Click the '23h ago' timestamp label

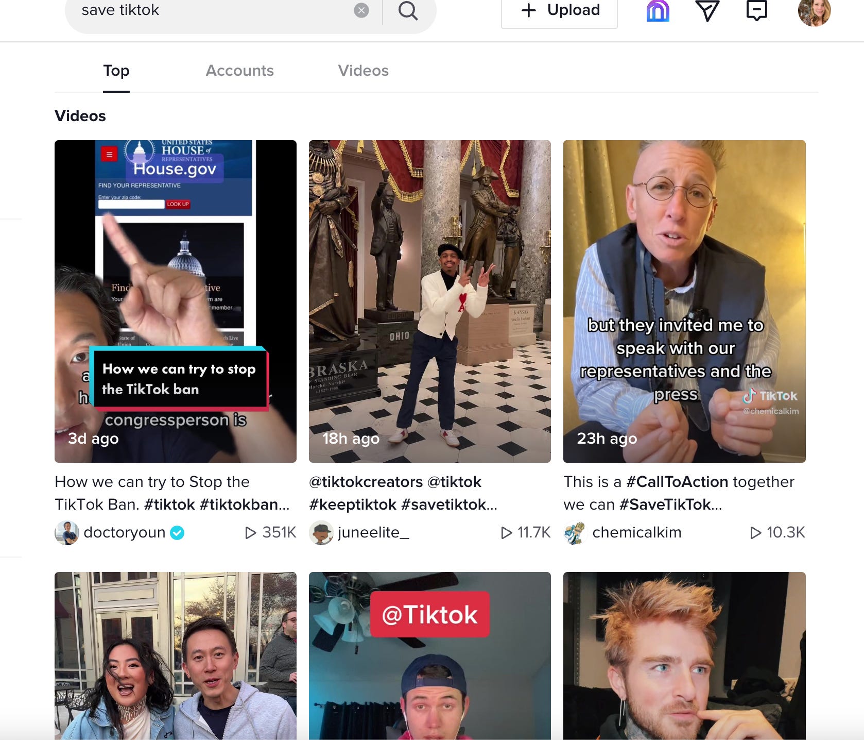point(607,439)
